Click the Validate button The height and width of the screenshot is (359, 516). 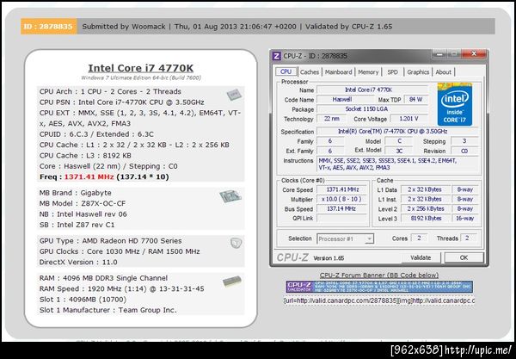(421, 257)
